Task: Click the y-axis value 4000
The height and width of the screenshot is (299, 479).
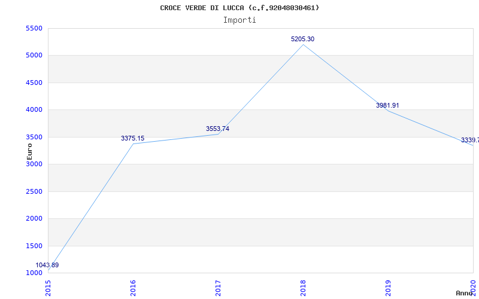Action: [x=34, y=110]
